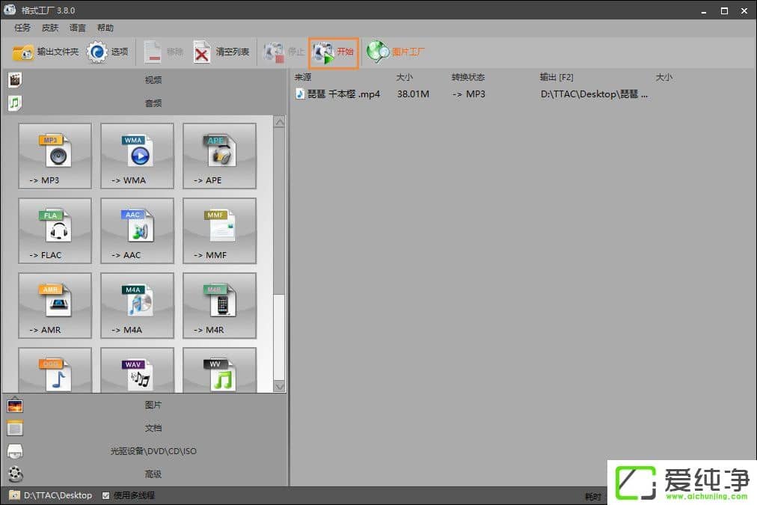
Task: Open the 选项 settings toolbar button
Action: (x=108, y=52)
